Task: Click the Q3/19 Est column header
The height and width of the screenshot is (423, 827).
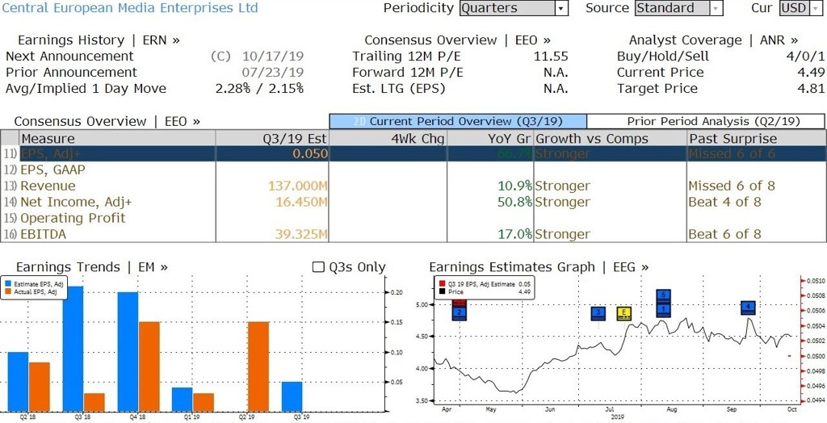Action: (x=272, y=138)
